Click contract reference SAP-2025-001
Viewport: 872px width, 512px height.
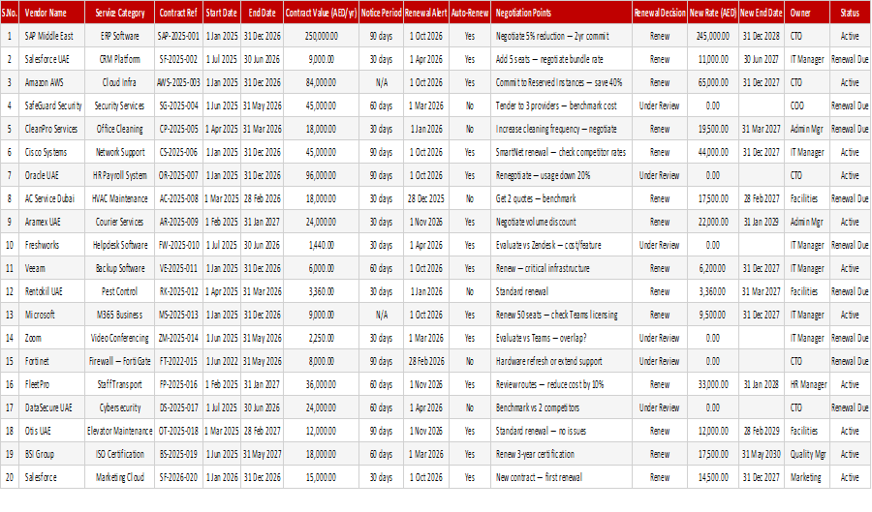point(178,36)
